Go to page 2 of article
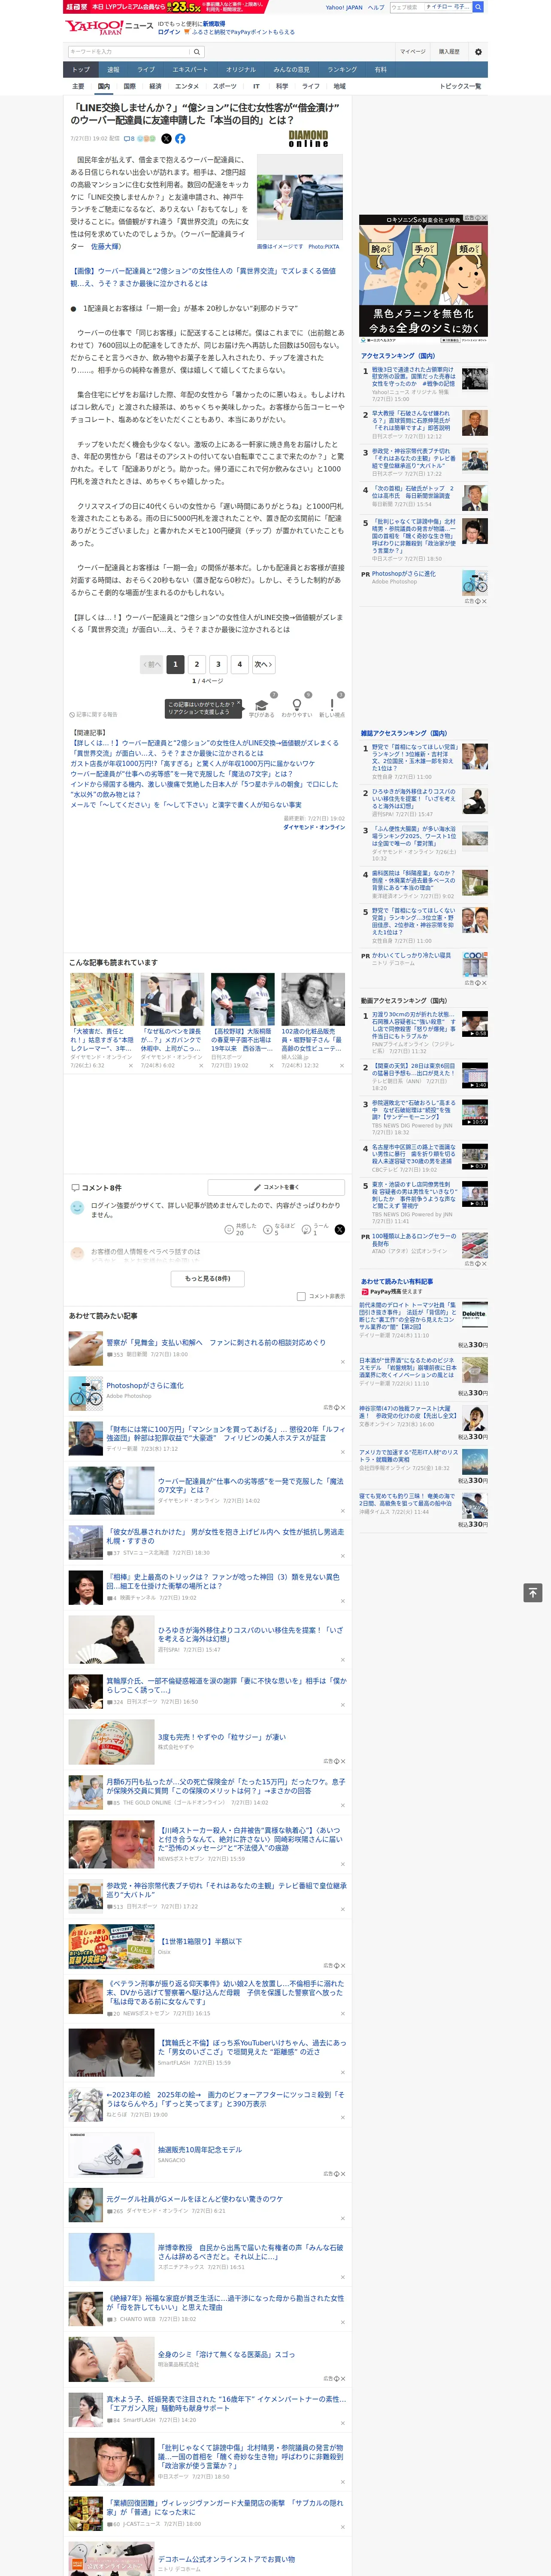The width and height of the screenshot is (551, 2576). click(x=196, y=664)
